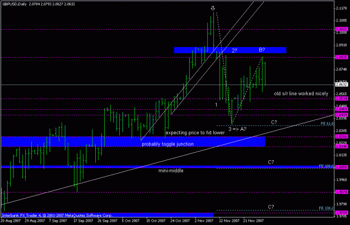Click 'probably toggle junction' text

pyautogui.click(x=167, y=144)
